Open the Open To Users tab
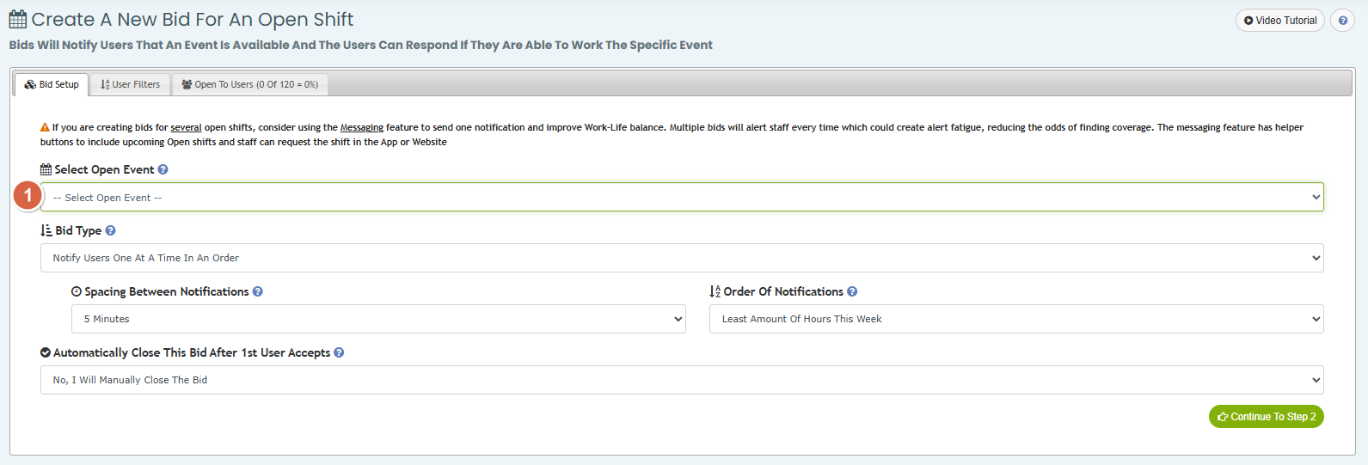 250,84
